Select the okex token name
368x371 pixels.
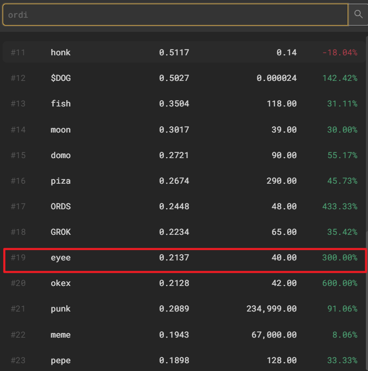click(x=61, y=283)
